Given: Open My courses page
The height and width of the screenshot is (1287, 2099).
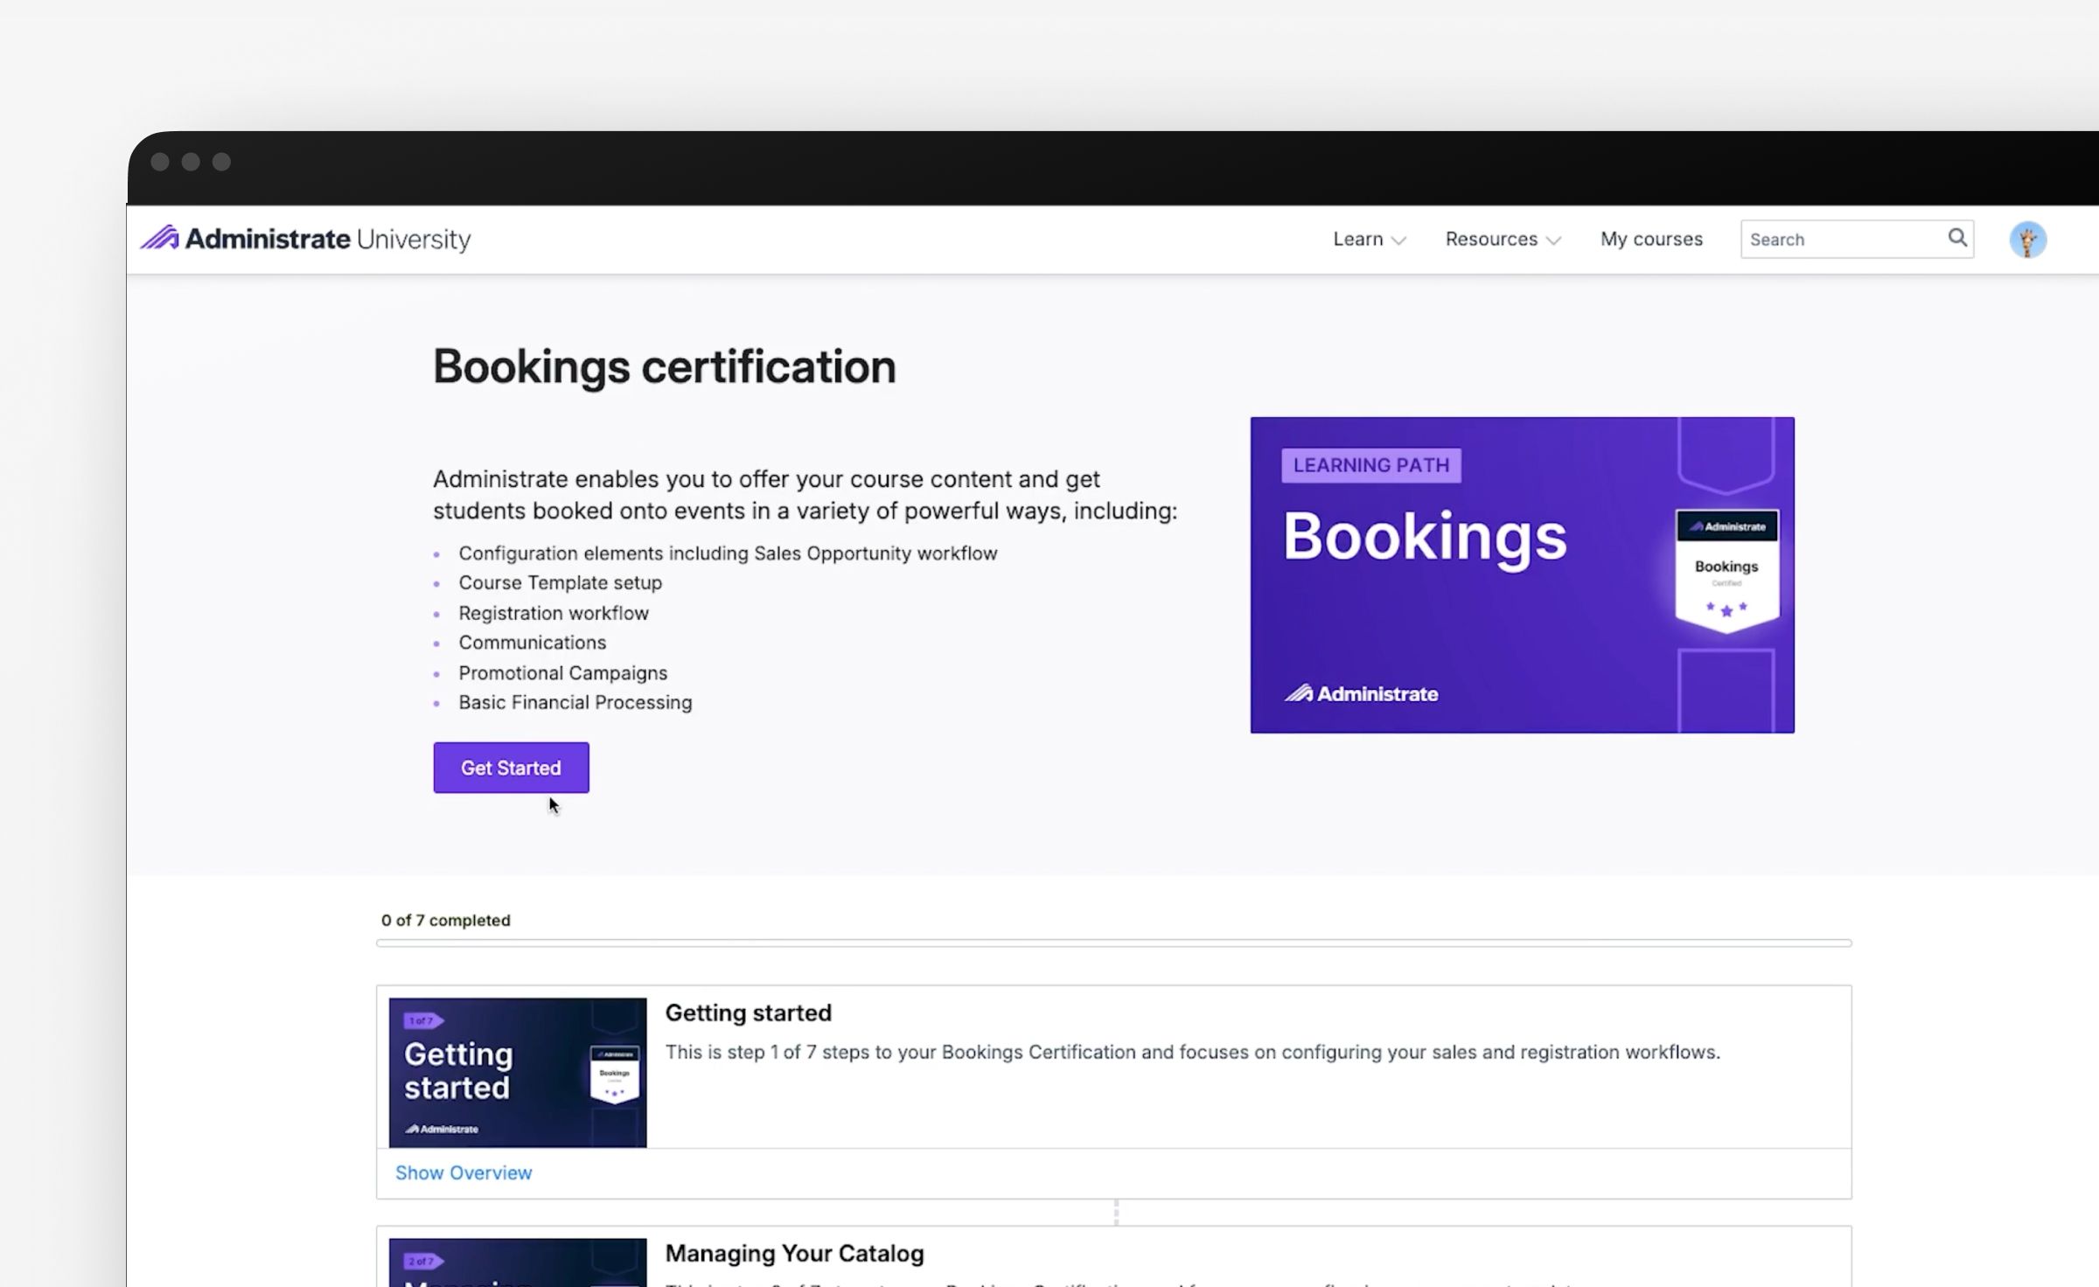Looking at the screenshot, I should point(1651,239).
